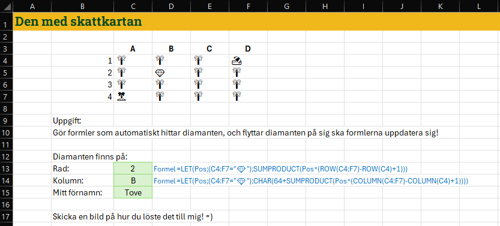Click the palm tree in cell C4
Image resolution: width=500 pixels, height=226 pixels.
click(x=121, y=61)
